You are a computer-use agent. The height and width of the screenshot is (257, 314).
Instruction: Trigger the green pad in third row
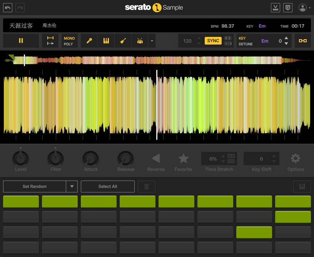(254, 232)
